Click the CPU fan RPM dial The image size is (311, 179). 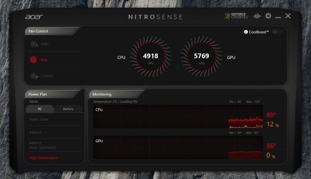tap(151, 57)
